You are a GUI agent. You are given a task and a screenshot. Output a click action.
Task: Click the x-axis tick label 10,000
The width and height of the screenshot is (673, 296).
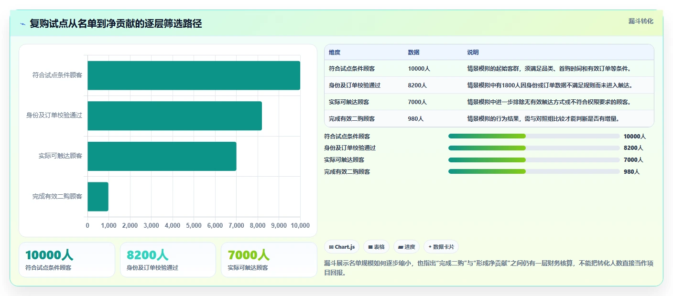[299, 225]
